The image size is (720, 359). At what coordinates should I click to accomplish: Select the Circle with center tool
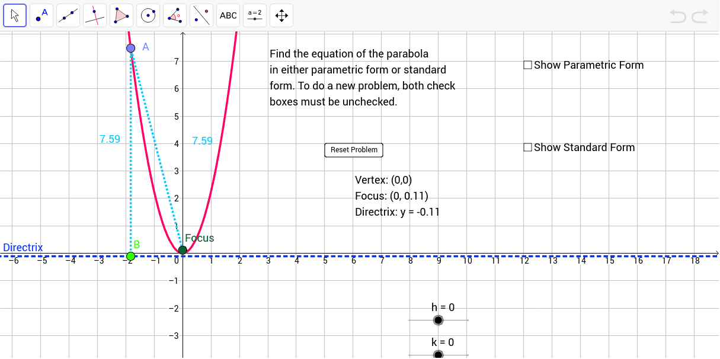click(148, 15)
